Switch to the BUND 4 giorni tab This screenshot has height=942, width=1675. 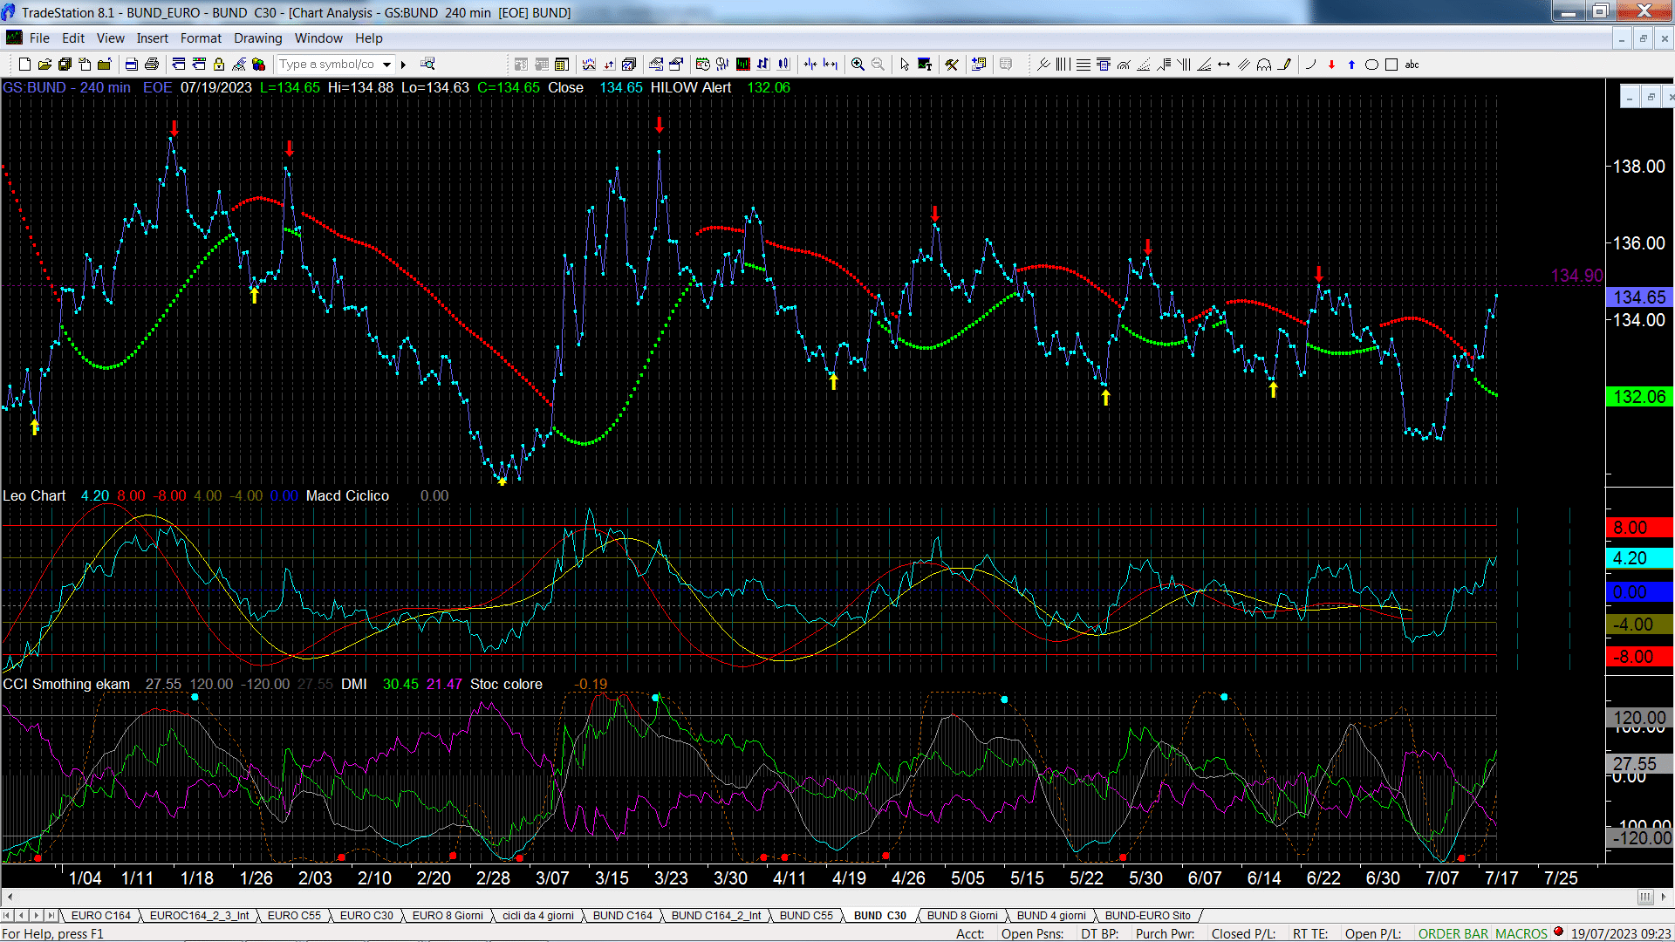click(x=1051, y=915)
